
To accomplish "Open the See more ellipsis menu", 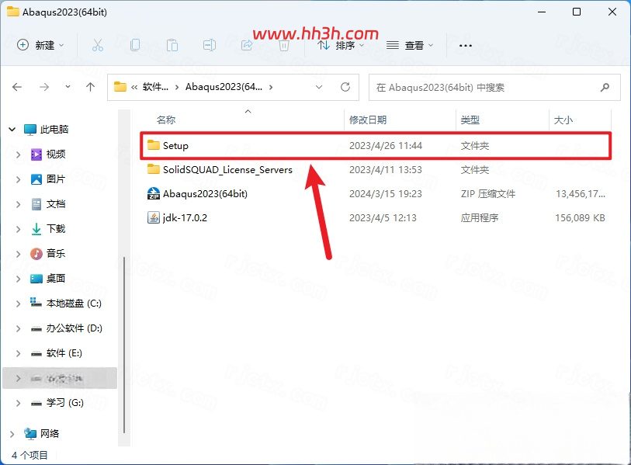I will [465, 46].
